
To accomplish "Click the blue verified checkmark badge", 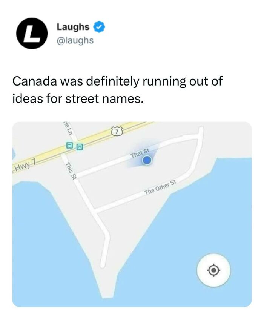I will coord(98,27).
